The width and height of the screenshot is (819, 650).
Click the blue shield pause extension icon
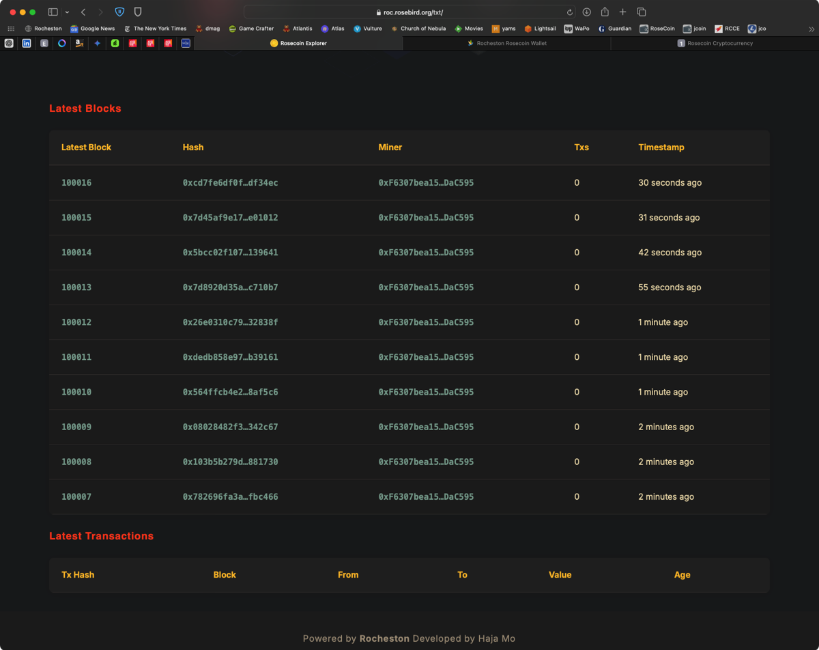point(119,12)
